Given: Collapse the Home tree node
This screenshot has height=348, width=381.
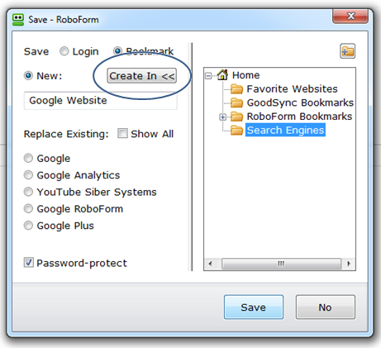Looking at the screenshot, I should [208, 75].
